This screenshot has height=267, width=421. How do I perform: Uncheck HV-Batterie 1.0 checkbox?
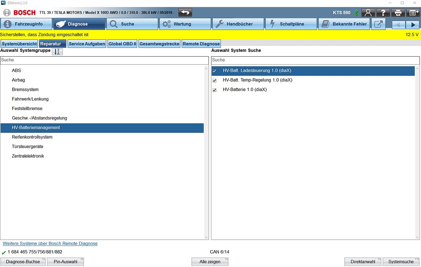click(x=215, y=90)
